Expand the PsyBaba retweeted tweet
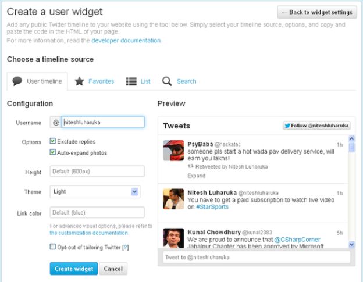 196,176
